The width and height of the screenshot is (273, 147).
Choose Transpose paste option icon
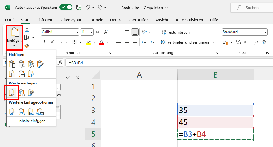pyautogui.click(x=31, y=73)
